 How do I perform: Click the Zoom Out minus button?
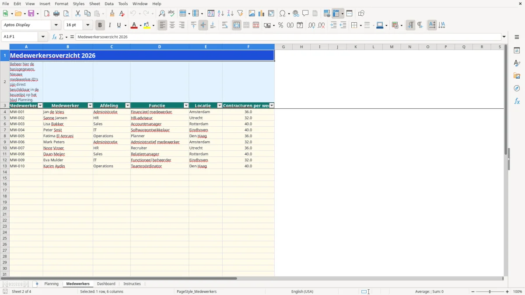click(x=473, y=292)
